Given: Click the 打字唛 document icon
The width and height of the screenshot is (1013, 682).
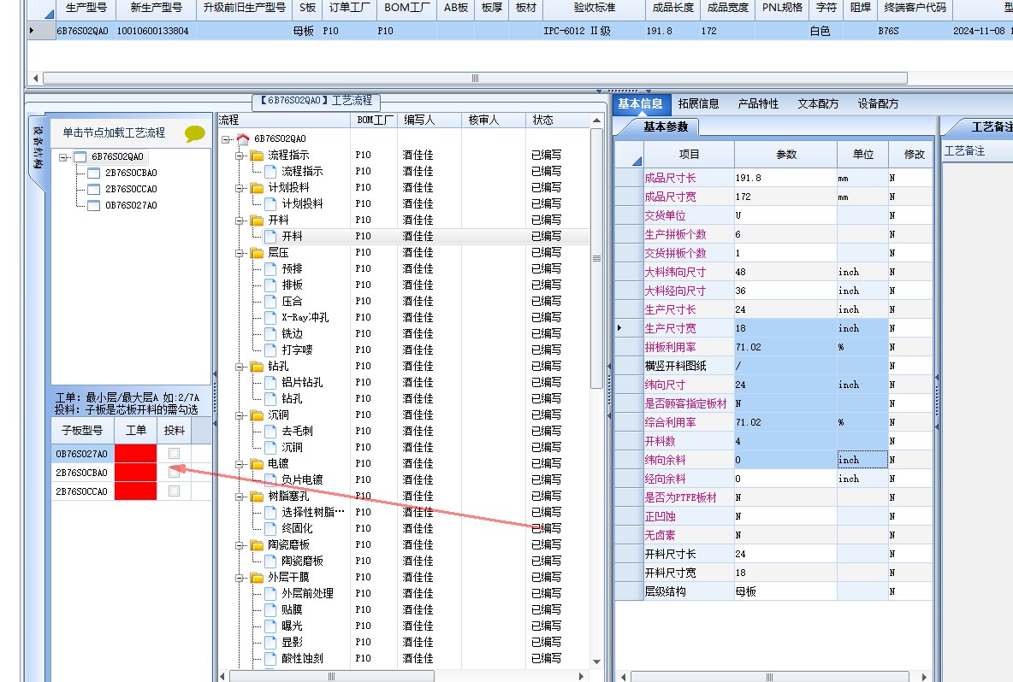Looking at the screenshot, I should (271, 350).
